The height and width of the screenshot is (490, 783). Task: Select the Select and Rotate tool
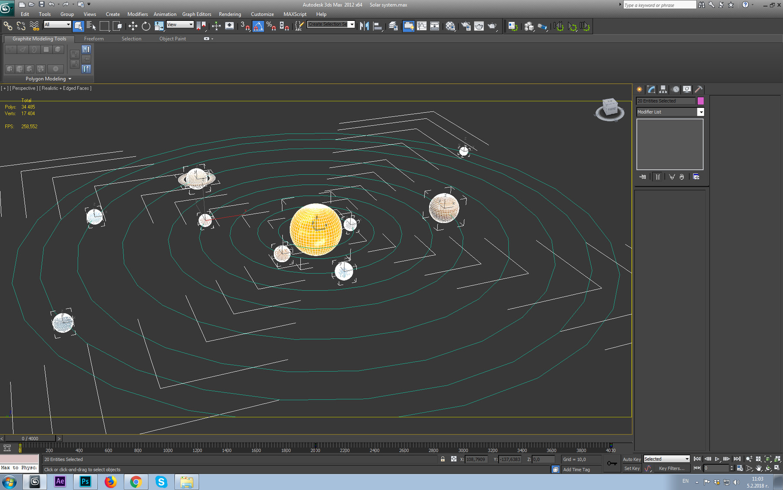coord(146,26)
